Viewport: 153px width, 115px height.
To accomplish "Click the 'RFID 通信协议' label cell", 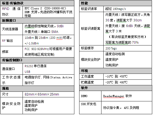I will coord(12,12).
